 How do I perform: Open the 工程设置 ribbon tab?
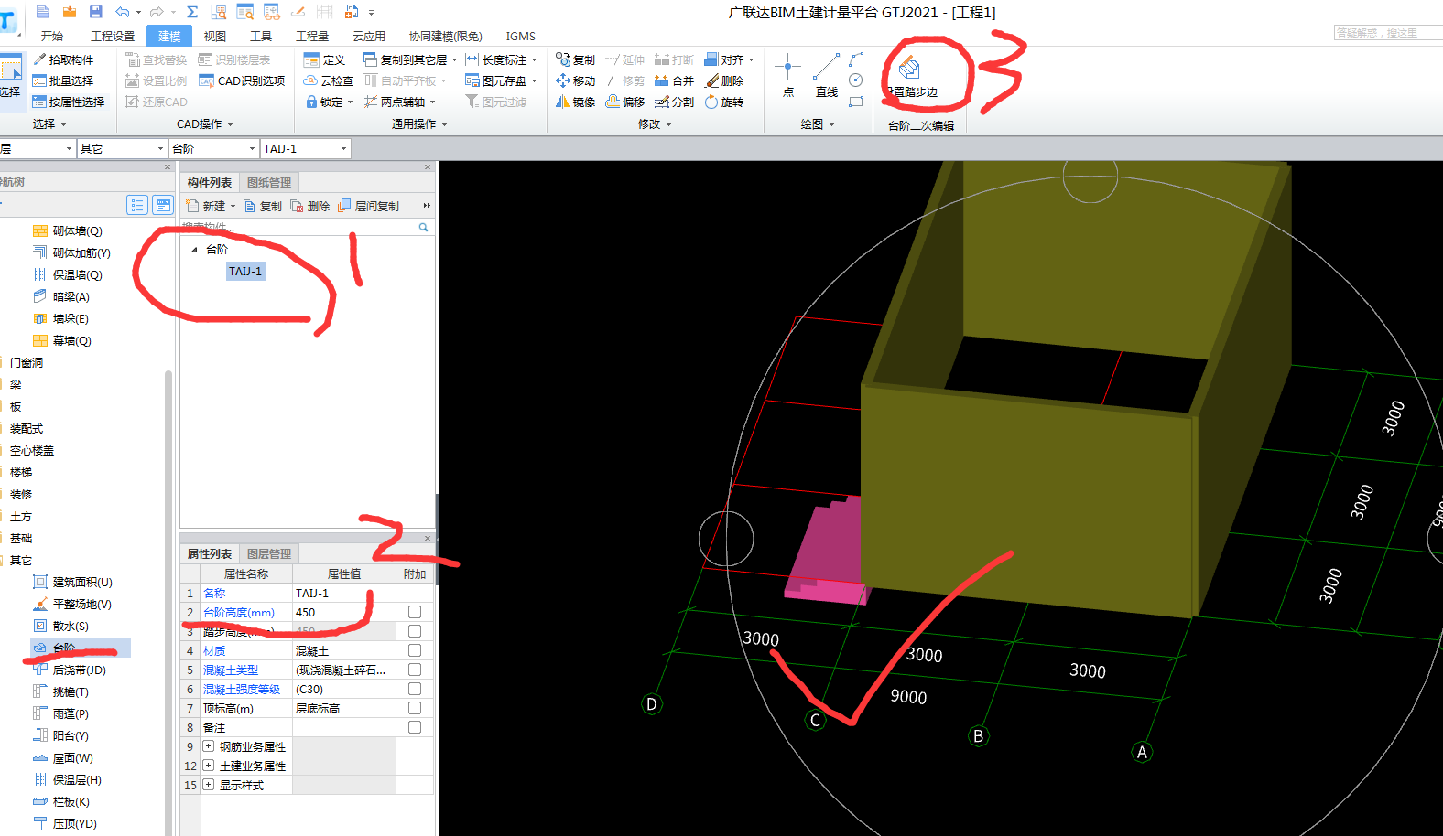[x=113, y=36]
